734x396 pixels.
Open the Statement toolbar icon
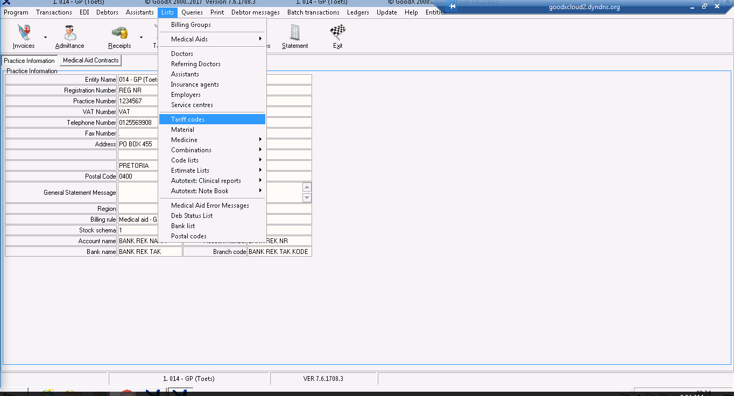tap(295, 33)
